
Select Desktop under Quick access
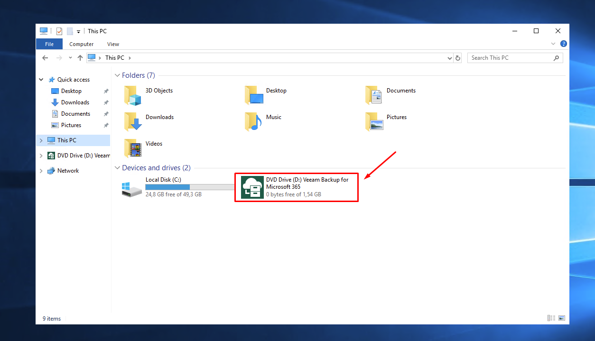(71, 91)
